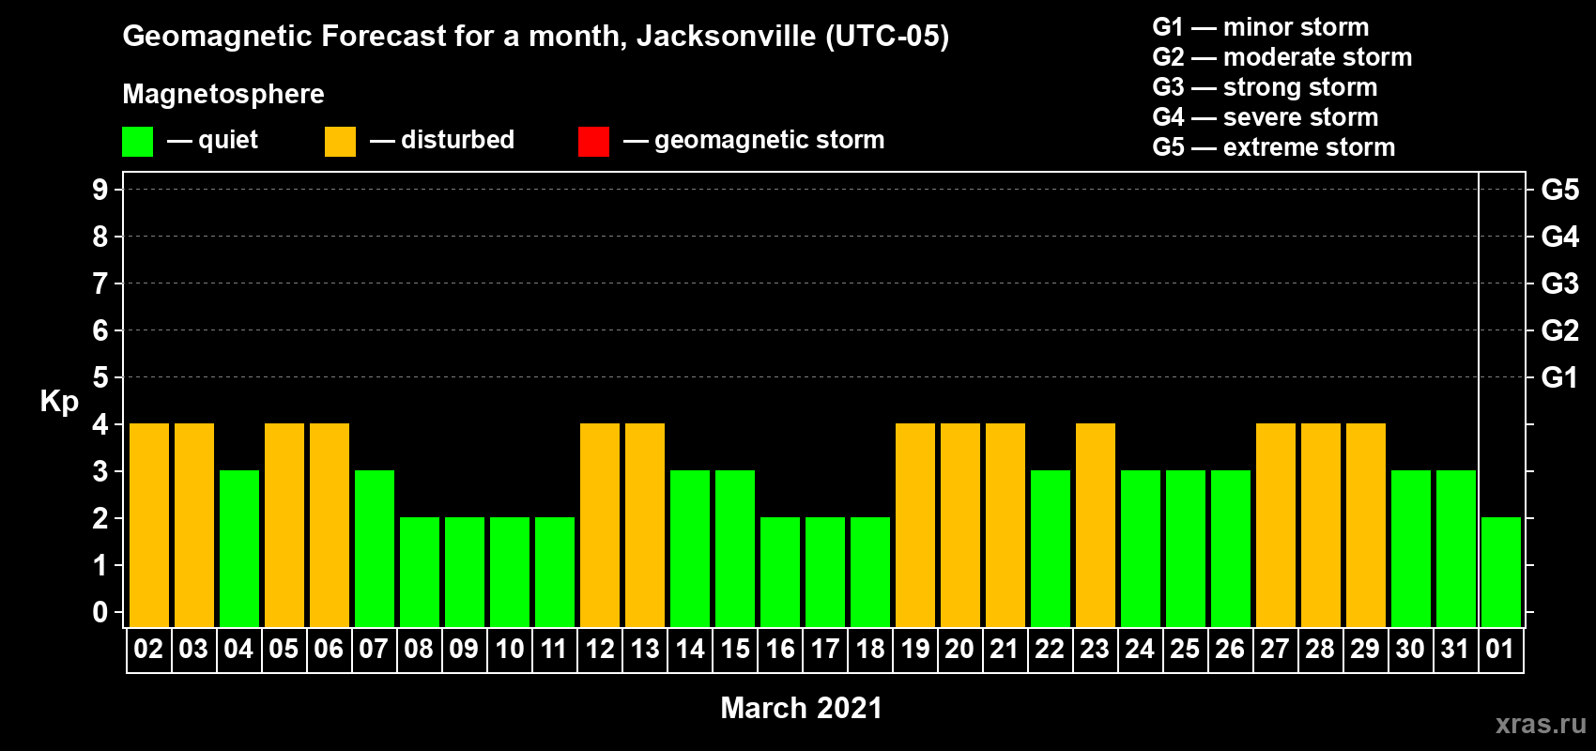Click the G2 label on right axis
Viewport: 1596px width, 751px height.
(x=1560, y=330)
